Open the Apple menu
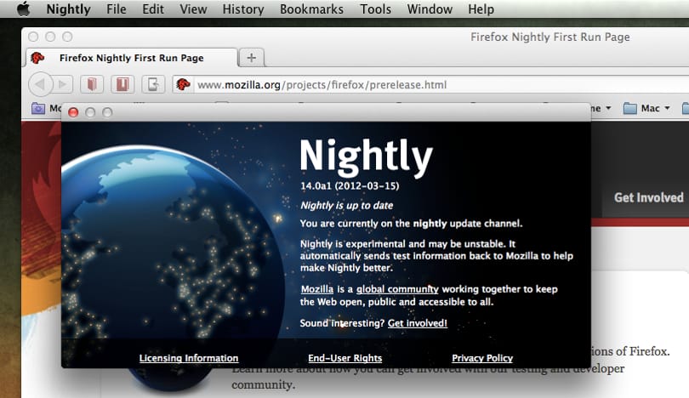The width and height of the screenshot is (689, 398). (x=23, y=9)
